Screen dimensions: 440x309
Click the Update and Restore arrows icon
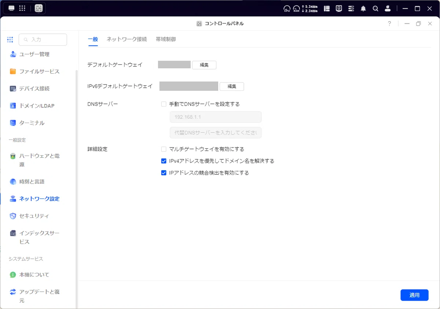pos(13,292)
